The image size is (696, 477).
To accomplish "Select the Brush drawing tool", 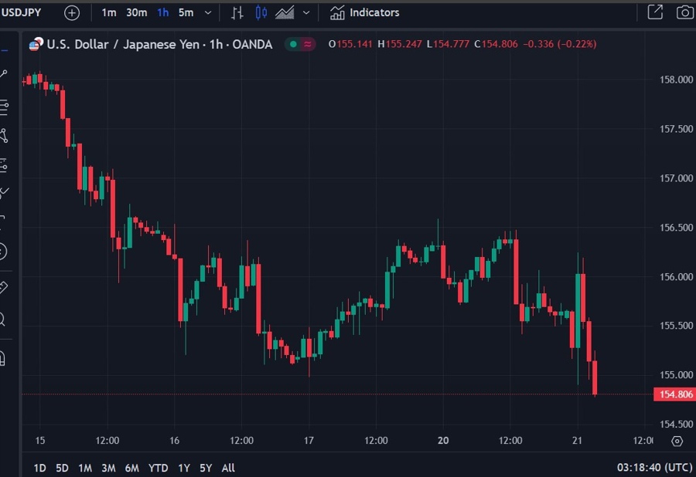I will click(4, 193).
